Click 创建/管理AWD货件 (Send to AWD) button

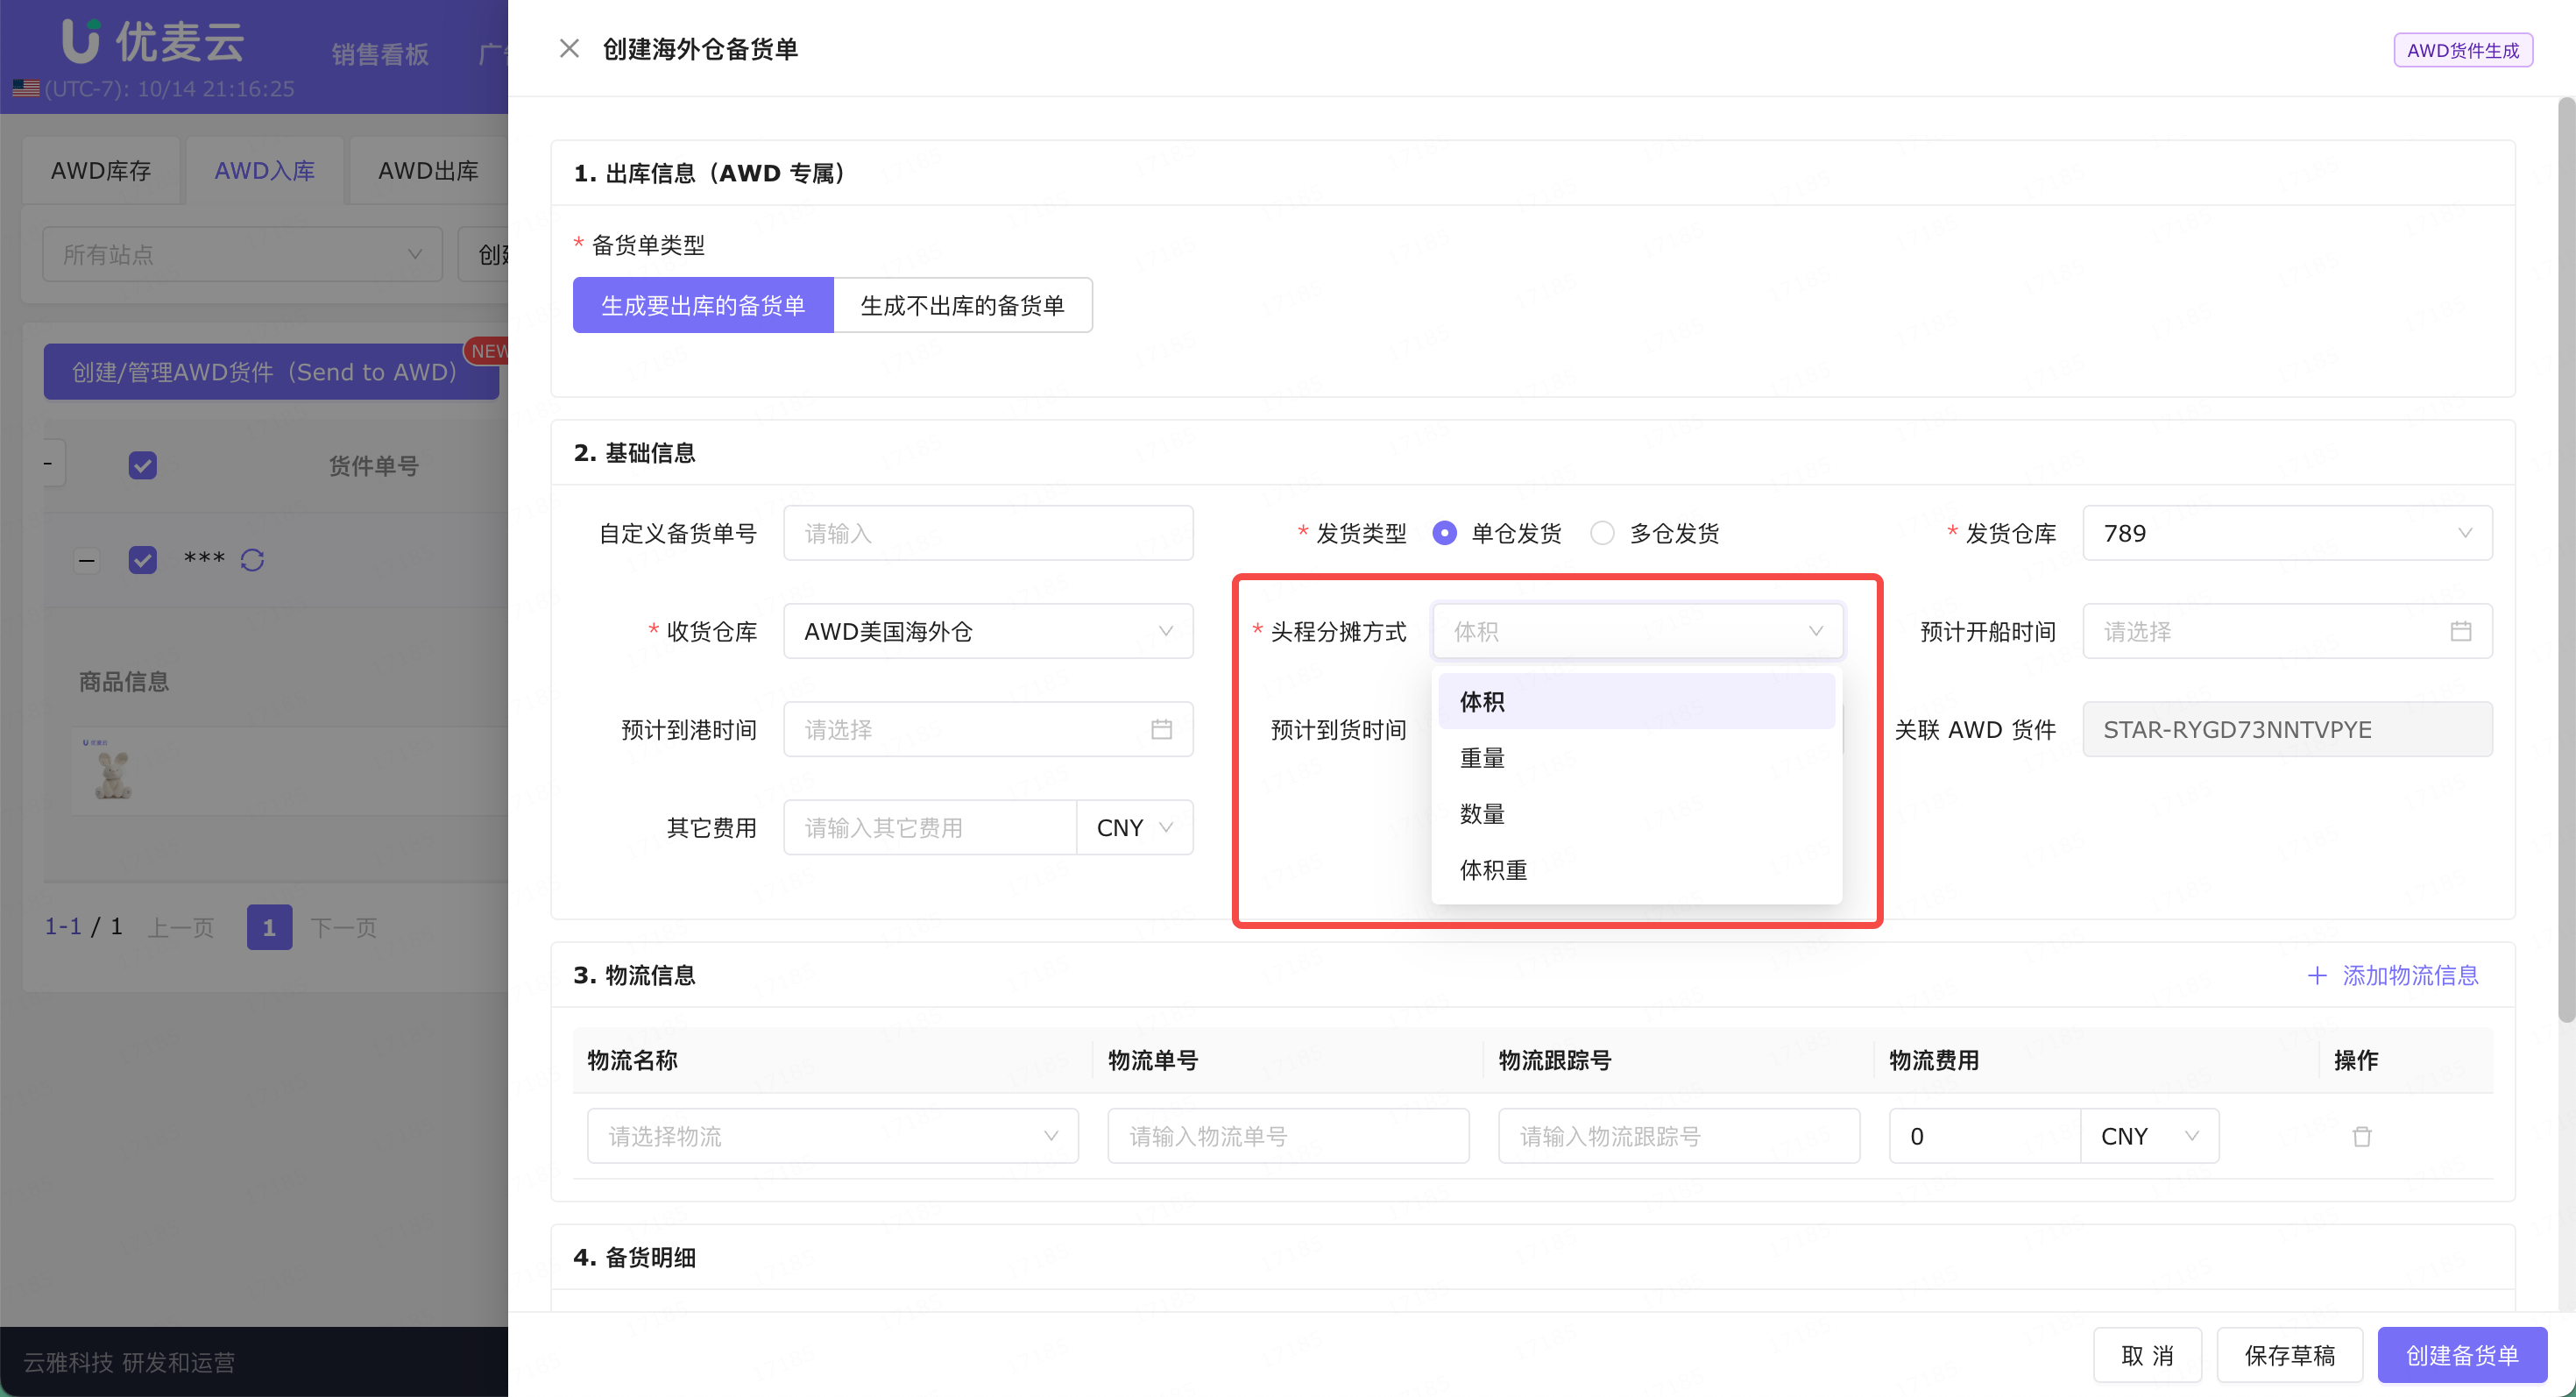click(270, 371)
